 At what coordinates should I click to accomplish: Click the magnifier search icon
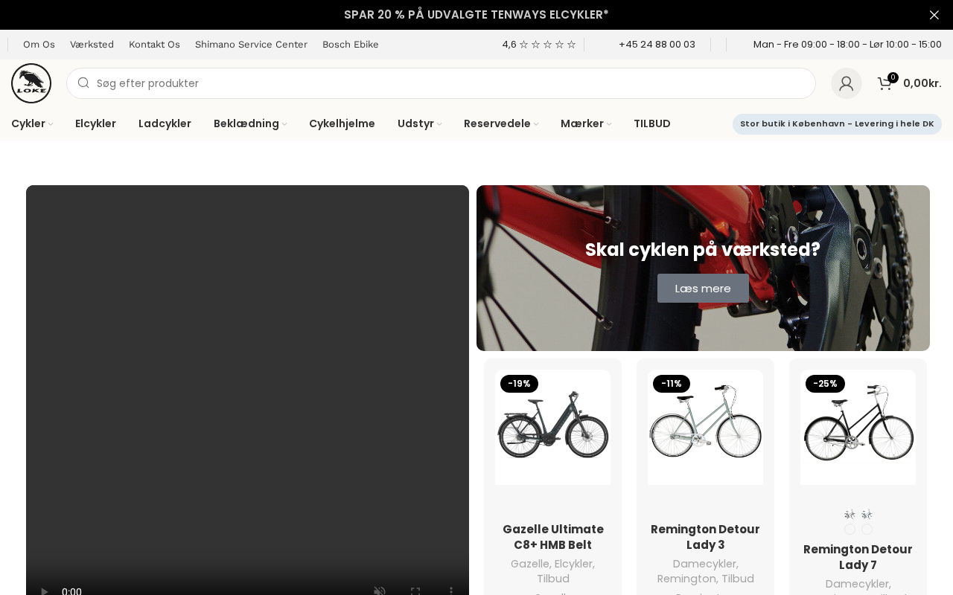point(83,83)
